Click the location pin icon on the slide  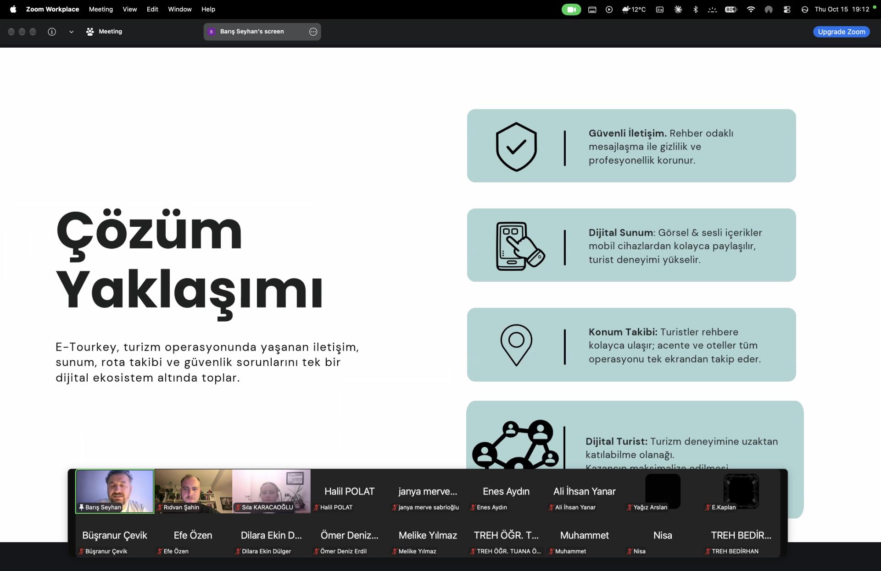point(516,345)
